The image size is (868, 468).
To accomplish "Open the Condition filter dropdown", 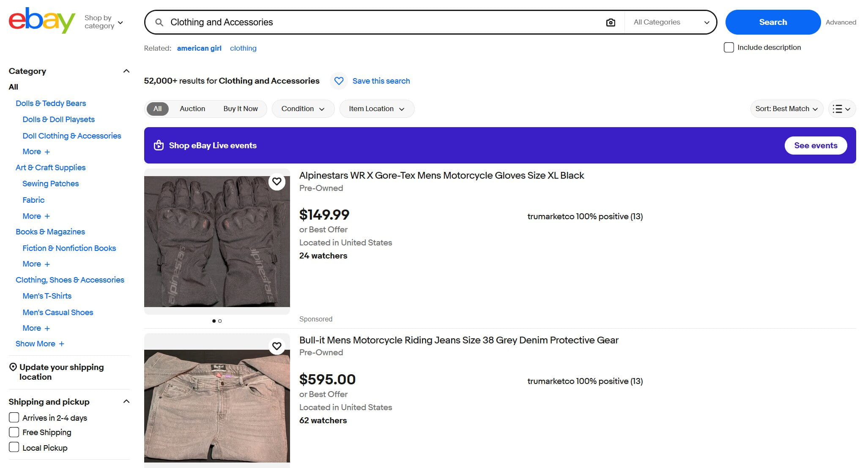I will pos(303,109).
